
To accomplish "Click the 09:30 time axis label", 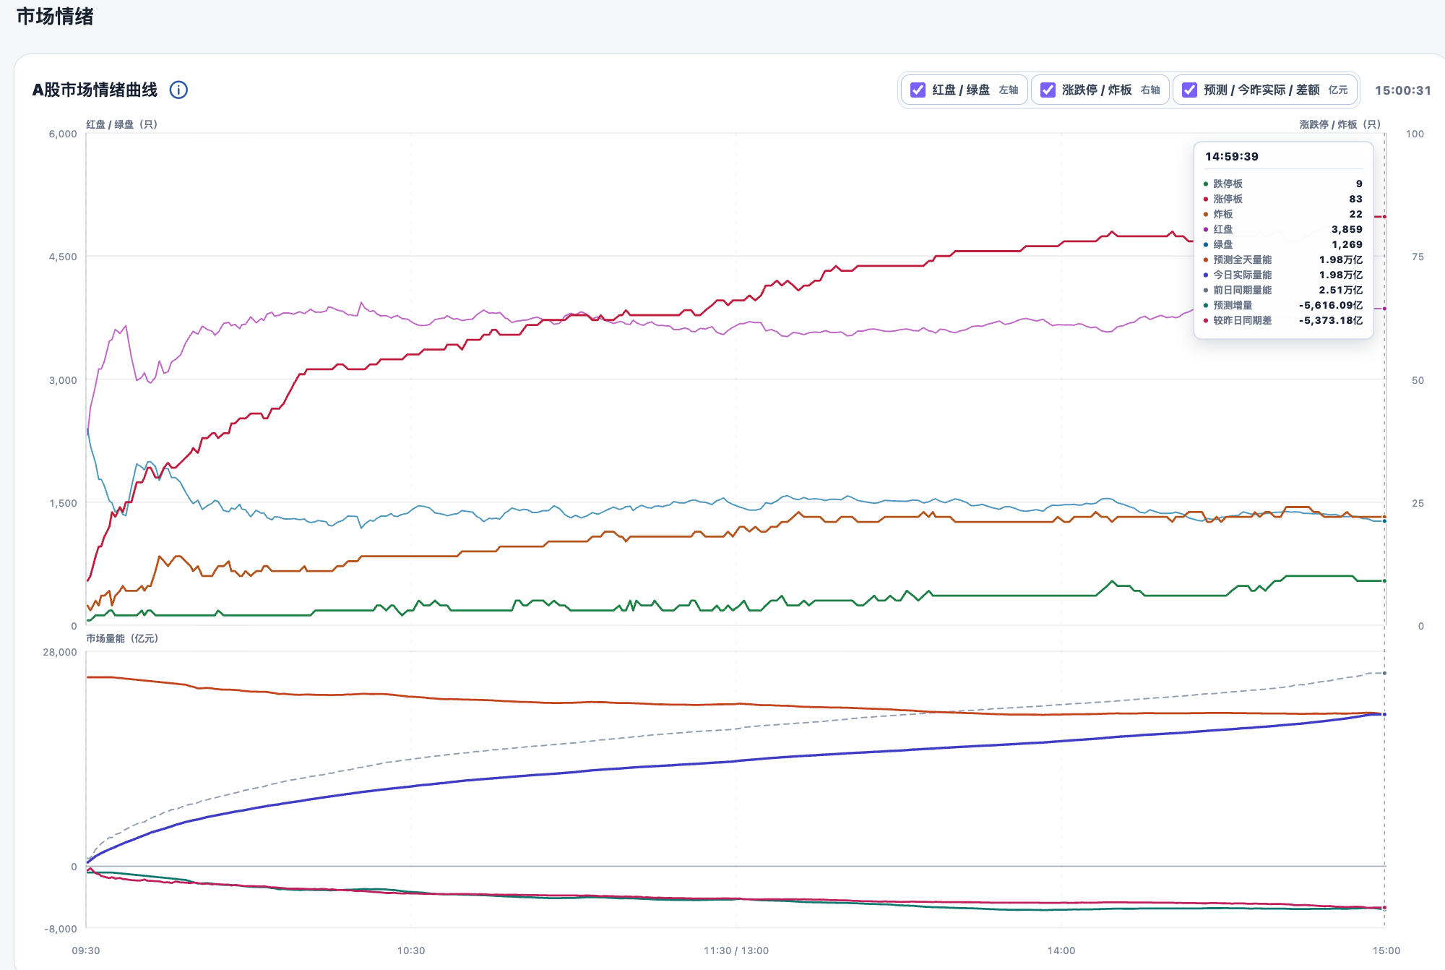I will [x=86, y=950].
